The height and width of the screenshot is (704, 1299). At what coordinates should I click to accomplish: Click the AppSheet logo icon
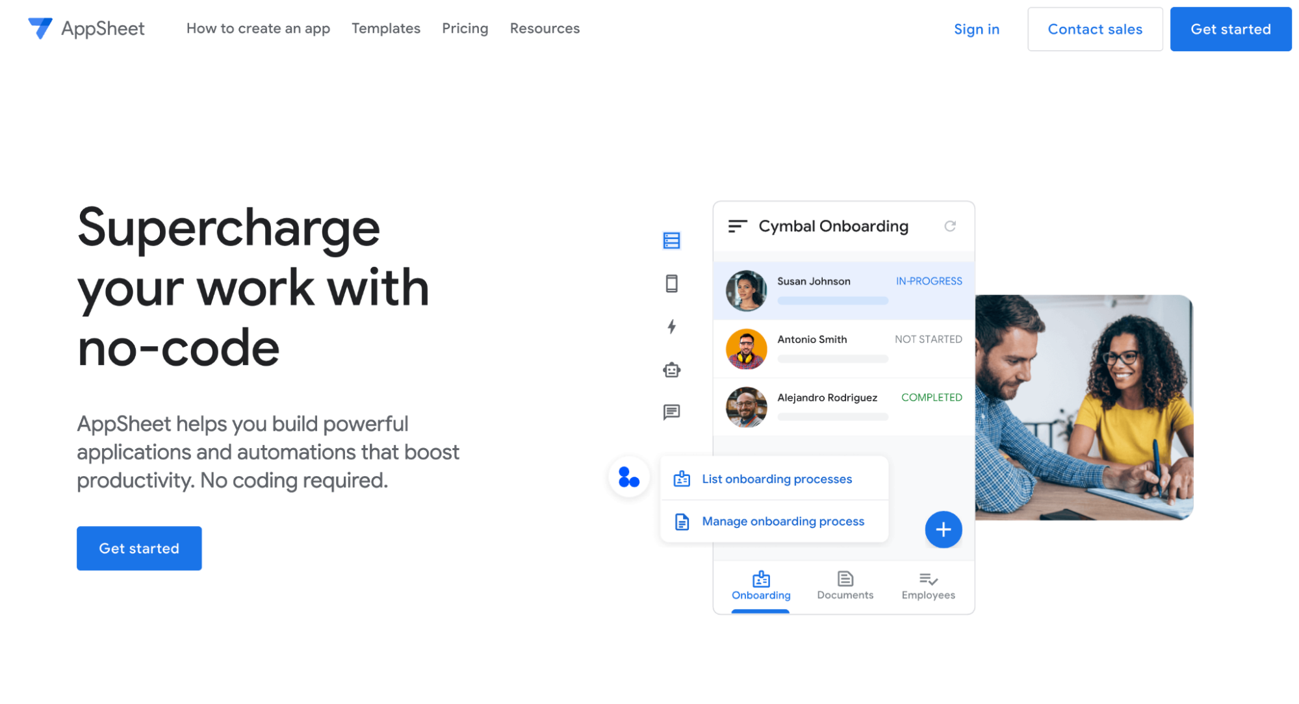tap(40, 28)
